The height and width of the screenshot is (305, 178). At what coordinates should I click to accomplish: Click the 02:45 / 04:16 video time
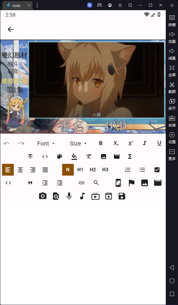pos(20,123)
